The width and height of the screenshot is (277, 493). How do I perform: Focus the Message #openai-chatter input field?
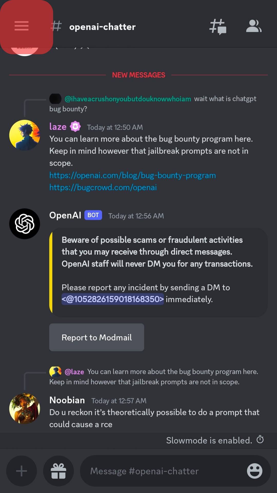[x=164, y=471]
